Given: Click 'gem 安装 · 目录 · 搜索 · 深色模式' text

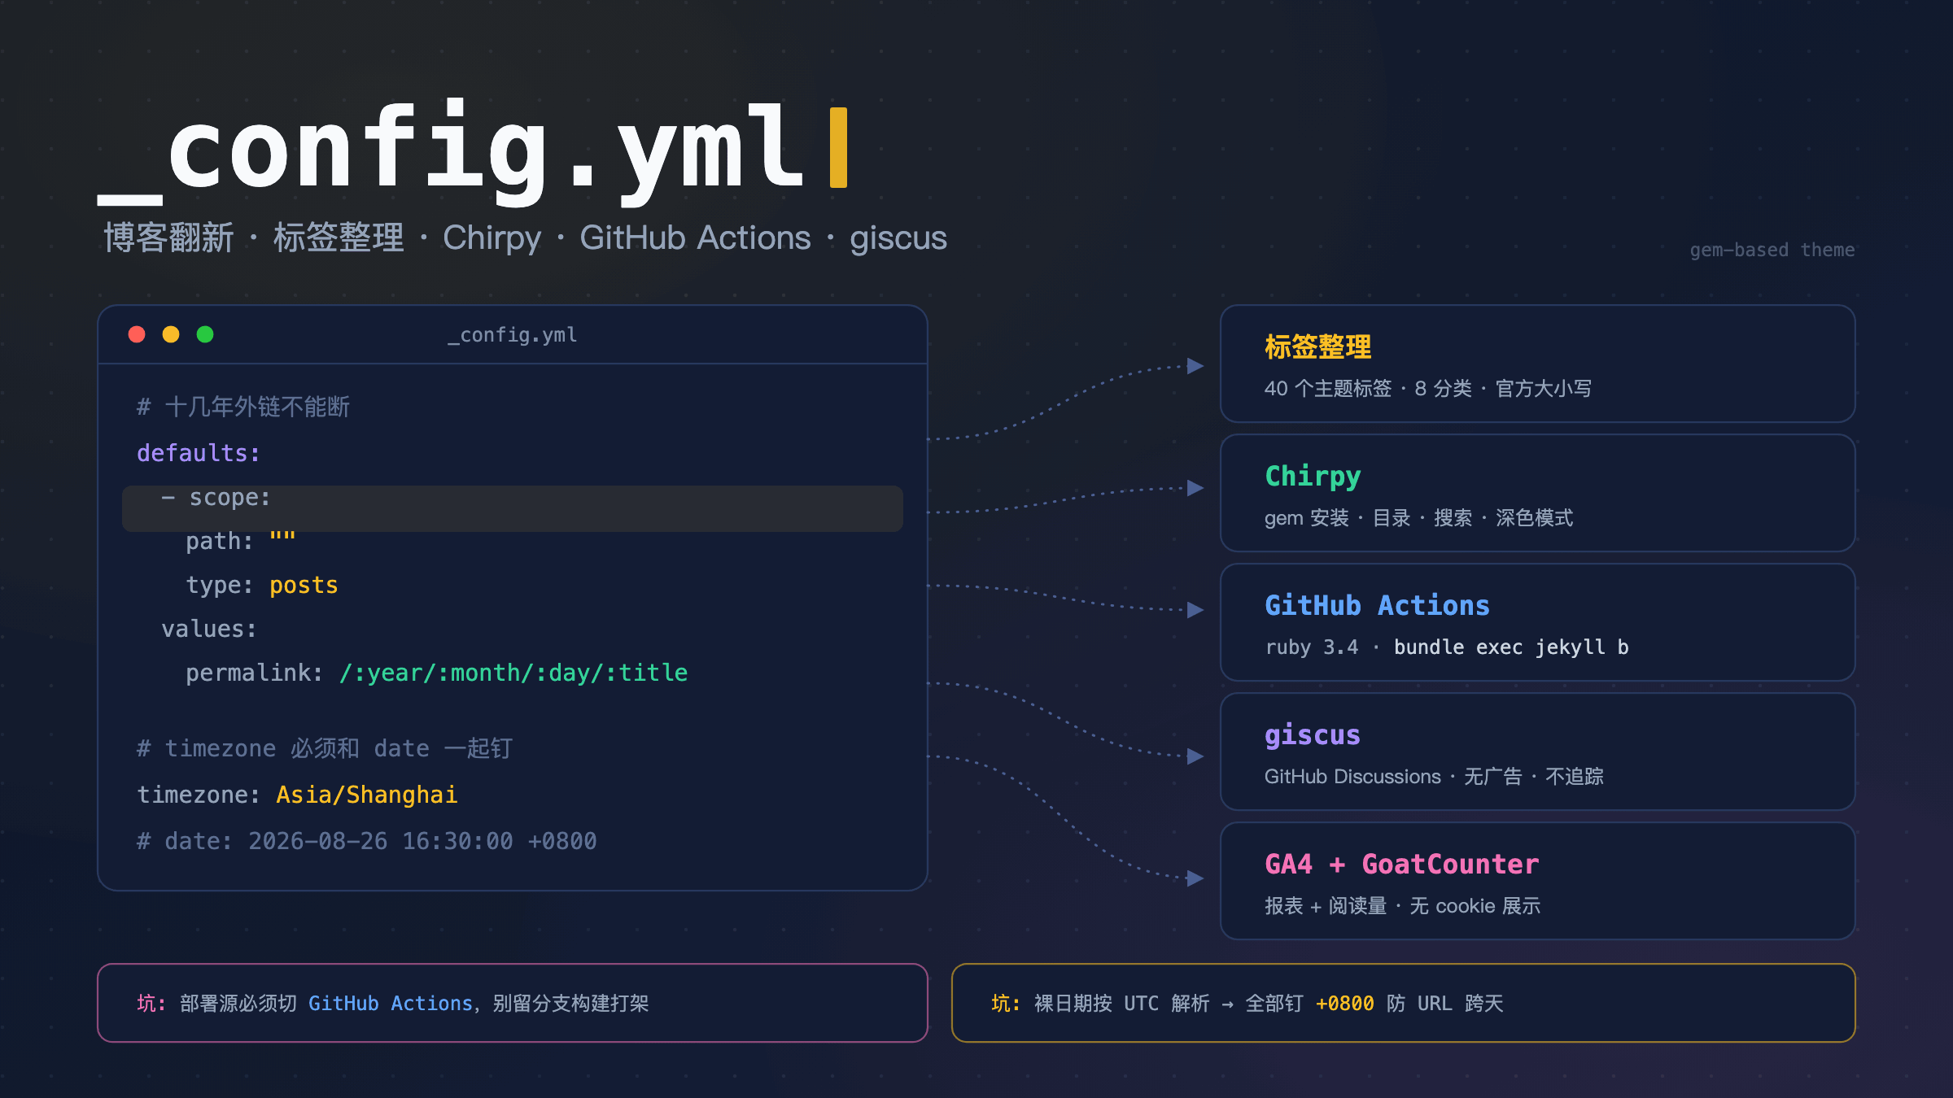Looking at the screenshot, I should pos(1418,518).
